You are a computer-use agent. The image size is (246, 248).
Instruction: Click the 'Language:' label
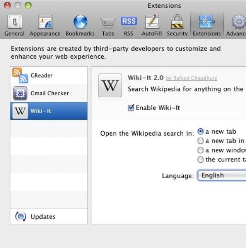178,176
